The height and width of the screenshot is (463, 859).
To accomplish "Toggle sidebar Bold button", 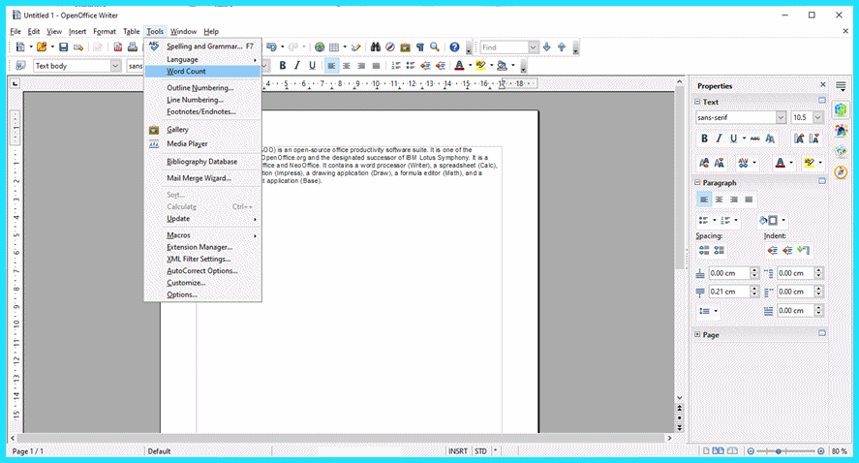I will [704, 139].
